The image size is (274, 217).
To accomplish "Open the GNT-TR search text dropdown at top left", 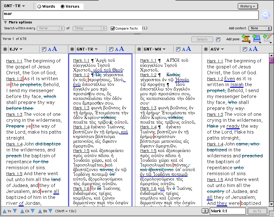I will pos(14,6).
